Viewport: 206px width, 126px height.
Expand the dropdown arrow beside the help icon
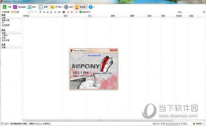(x=94, y=7)
